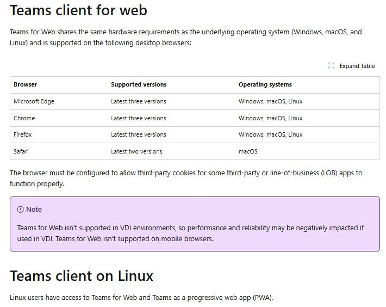Click the Teams client on Linux heading
This screenshot has width=386, height=307.
pos(82,276)
